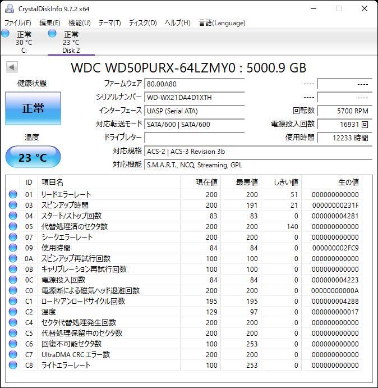Screen dimensions: 378x388
Task: Click drive title WDC WD50PURX-64LZMY0 : 5000.9 GB
Action: click(x=188, y=67)
